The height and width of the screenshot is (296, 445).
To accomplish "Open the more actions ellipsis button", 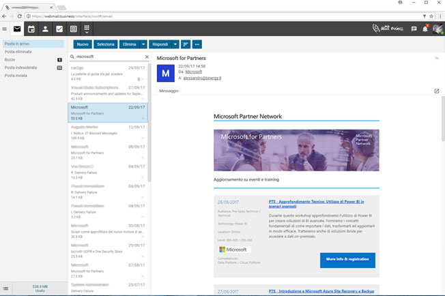I will [x=197, y=44].
